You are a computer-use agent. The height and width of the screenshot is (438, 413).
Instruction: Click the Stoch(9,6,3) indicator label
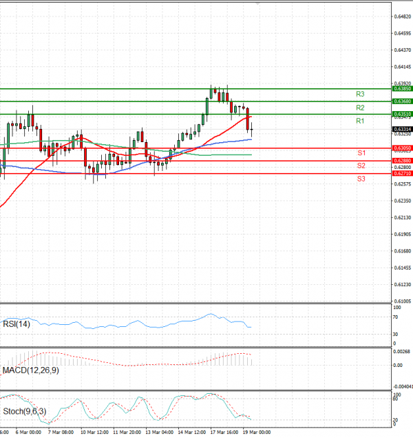[25, 411]
